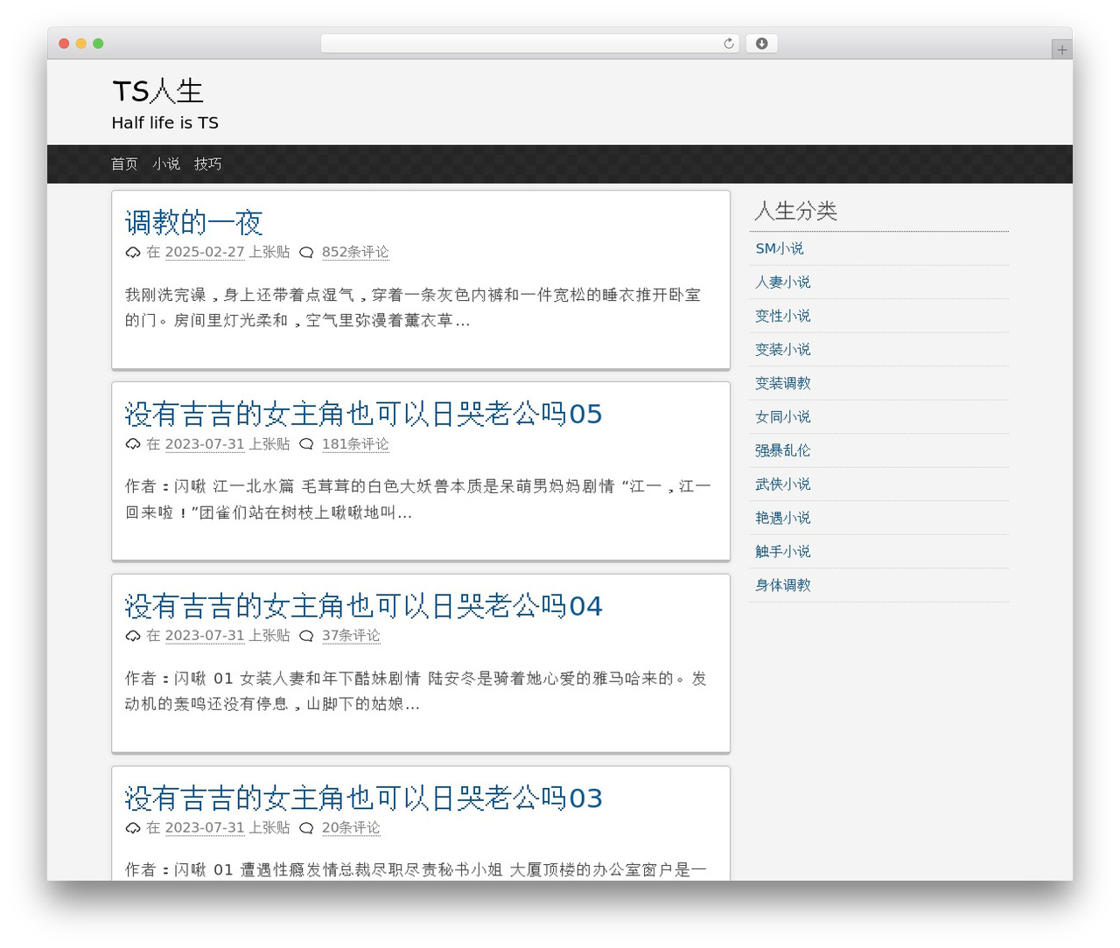The height and width of the screenshot is (948, 1120).
Task: Select the 变性小说 category
Action: tap(783, 316)
